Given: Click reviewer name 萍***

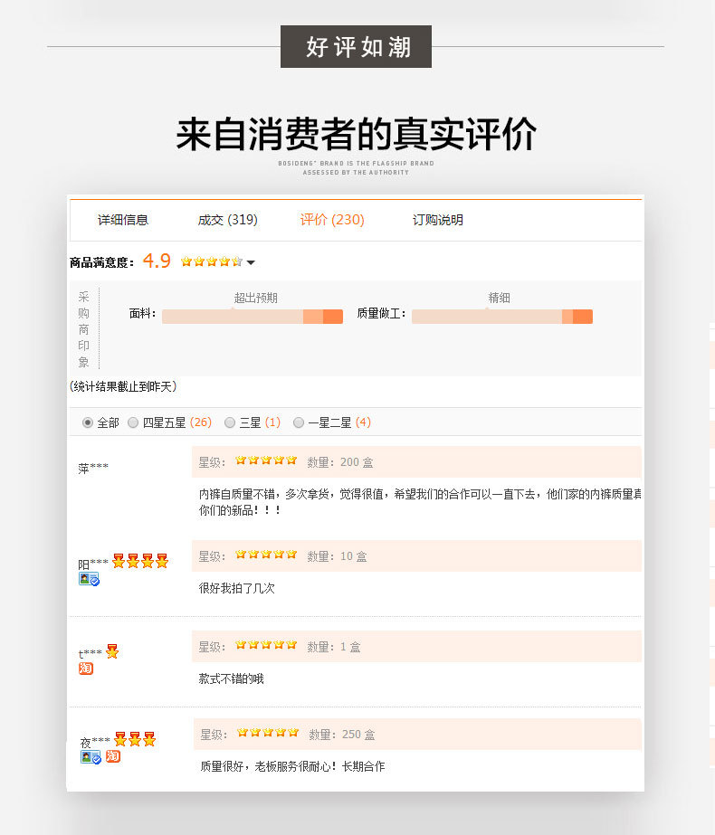Looking at the screenshot, I should [x=93, y=469].
